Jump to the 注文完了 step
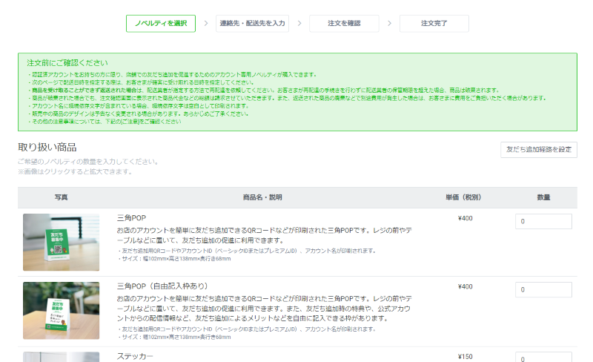This screenshot has width=593, height=362. (x=434, y=24)
